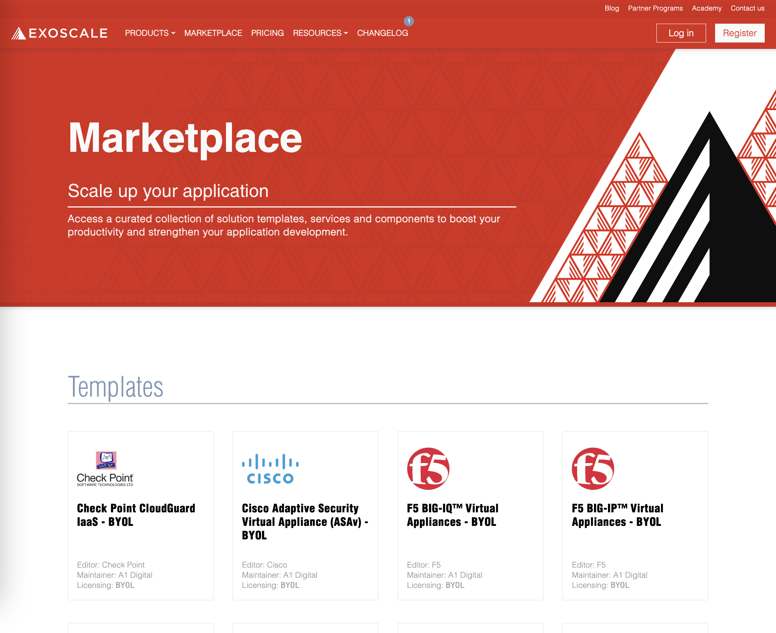The image size is (776, 633).
Task: Visit the Academy page
Action: [x=706, y=8]
